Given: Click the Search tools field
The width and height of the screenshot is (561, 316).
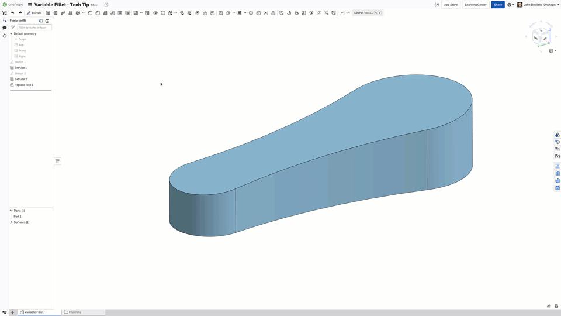Looking at the screenshot, I should [x=367, y=13].
